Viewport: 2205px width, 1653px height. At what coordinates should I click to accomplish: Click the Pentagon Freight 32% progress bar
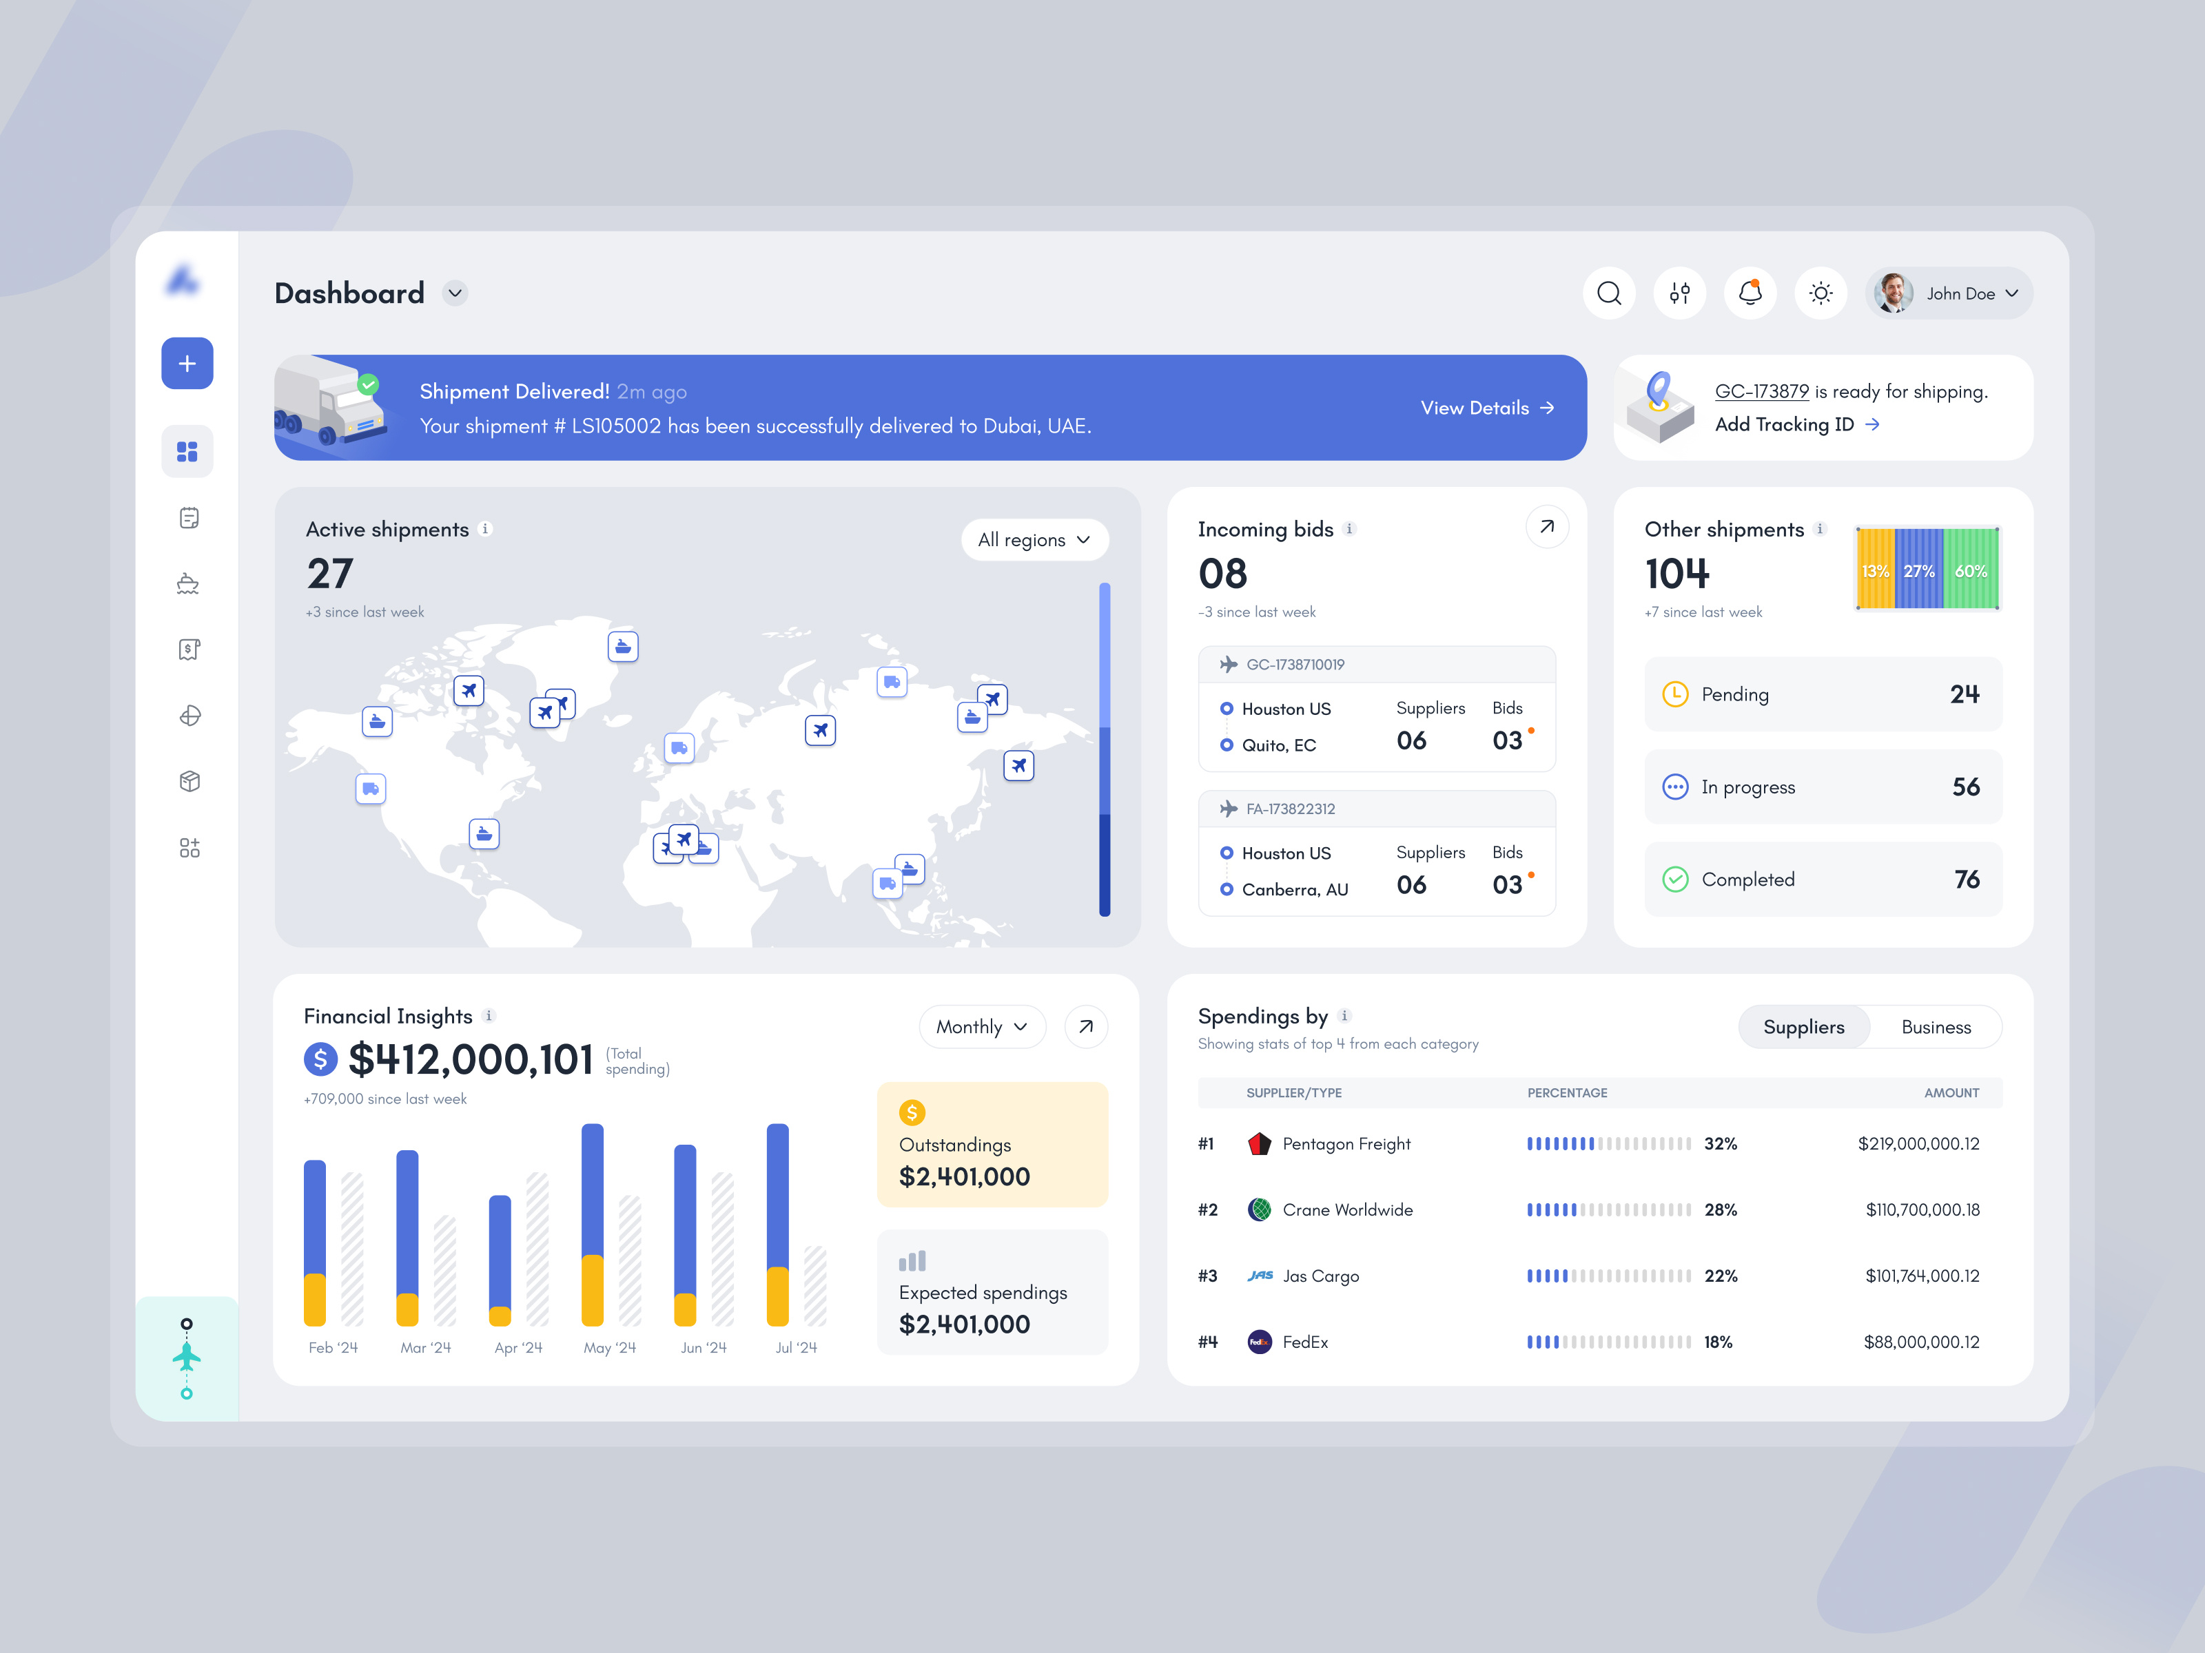pyautogui.click(x=1609, y=1144)
